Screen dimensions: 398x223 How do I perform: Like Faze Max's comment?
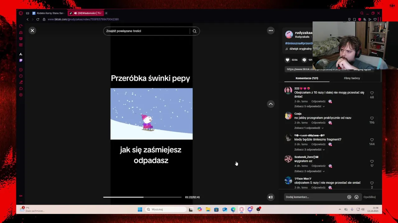(372, 183)
